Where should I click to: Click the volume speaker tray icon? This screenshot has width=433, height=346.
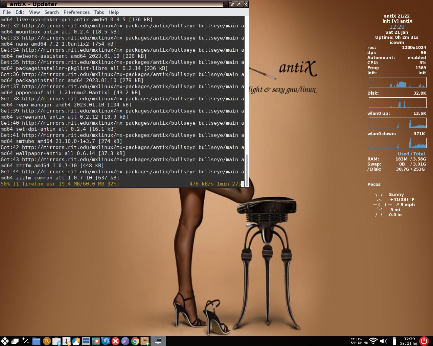[x=384, y=341]
